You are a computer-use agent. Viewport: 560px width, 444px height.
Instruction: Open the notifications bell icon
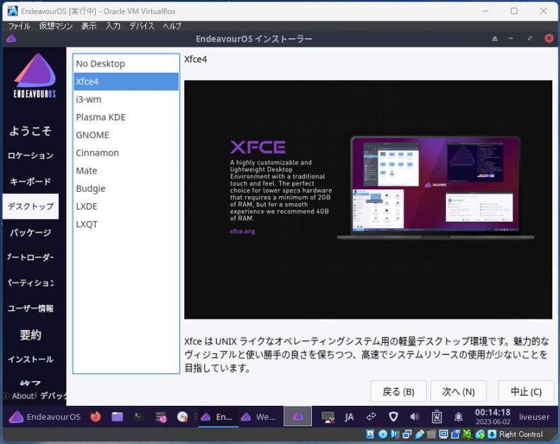pos(458,417)
